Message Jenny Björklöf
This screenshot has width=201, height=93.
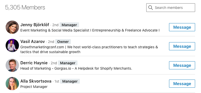coord(182,27)
